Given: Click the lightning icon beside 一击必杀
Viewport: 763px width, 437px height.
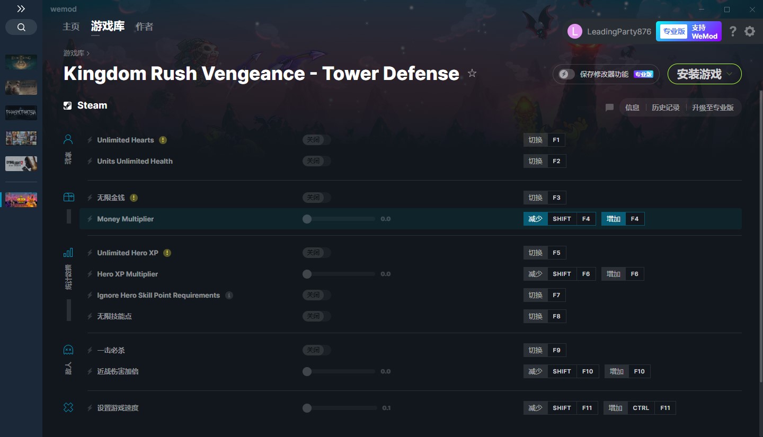Looking at the screenshot, I should coord(90,350).
